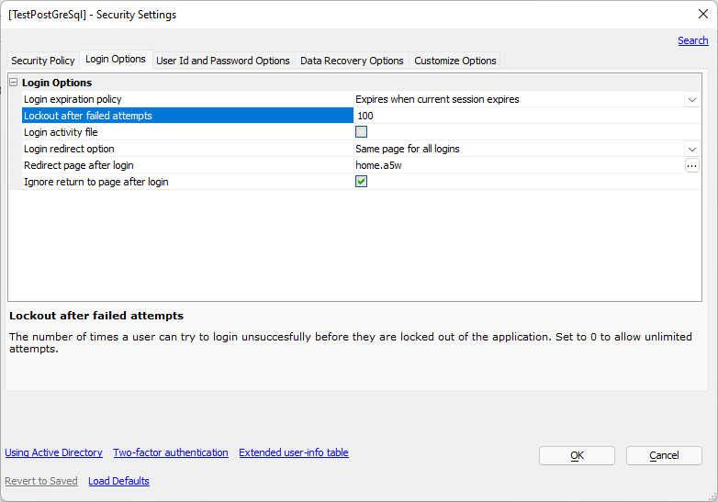Image resolution: width=718 pixels, height=502 pixels.
Task: Open User Id and Password Options tab
Action: pyautogui.click(x=223, y=61)
